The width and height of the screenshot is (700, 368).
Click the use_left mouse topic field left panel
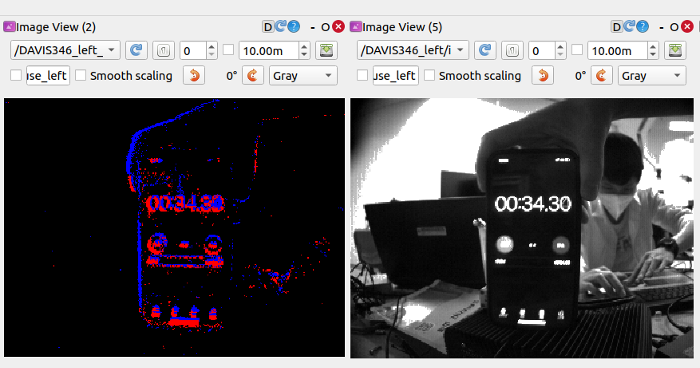coord(48,76)
